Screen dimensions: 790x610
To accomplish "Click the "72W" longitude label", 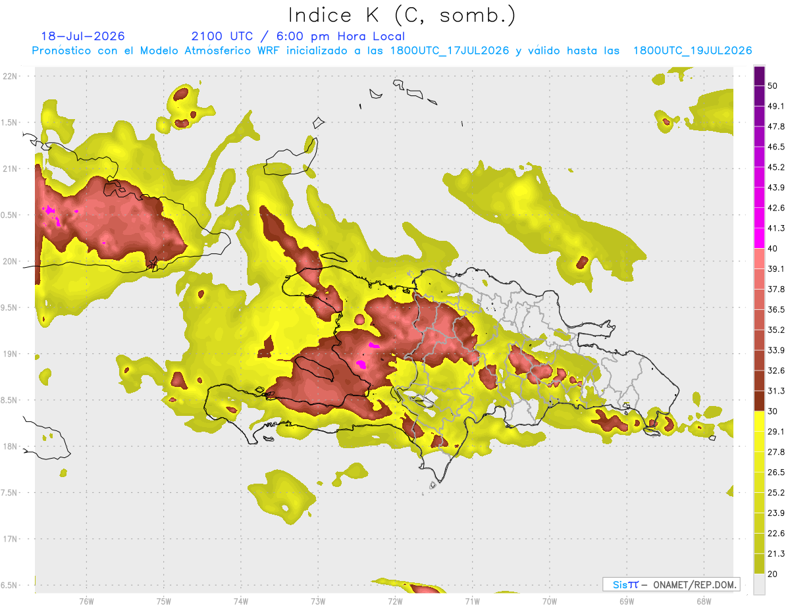I will (395, 601).
